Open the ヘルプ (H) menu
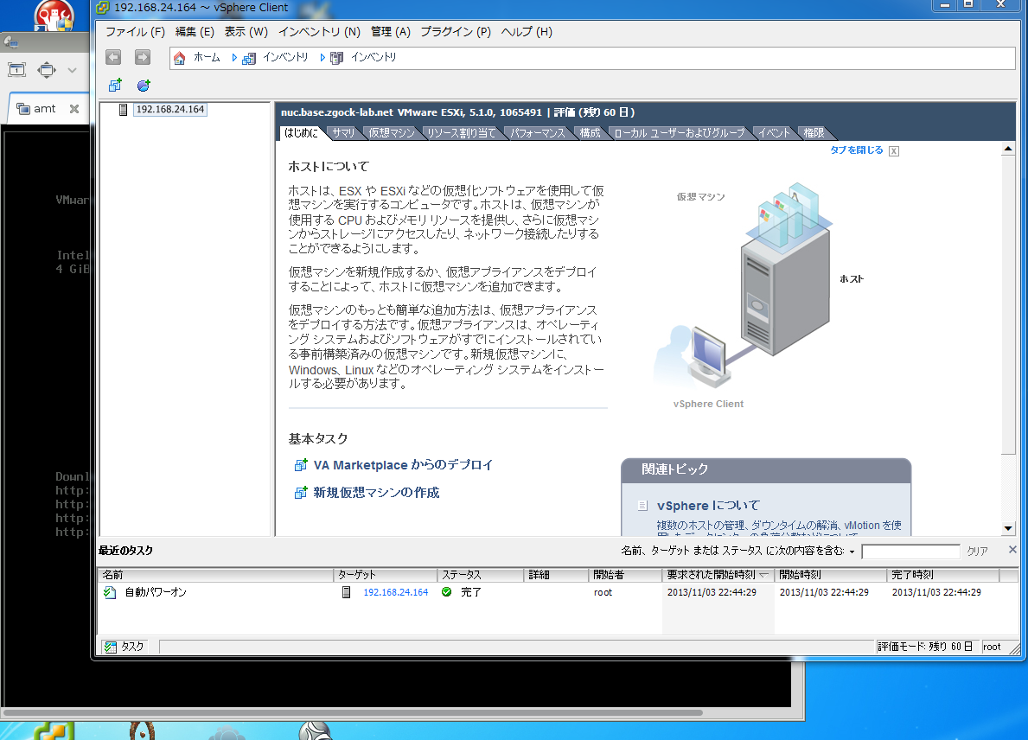Screen dimensions: 1028x740 [527, 31]
